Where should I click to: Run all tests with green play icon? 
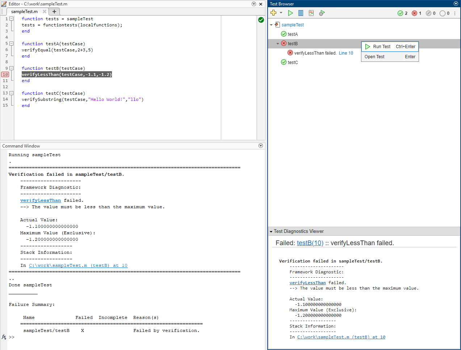(x=290, y=13)
